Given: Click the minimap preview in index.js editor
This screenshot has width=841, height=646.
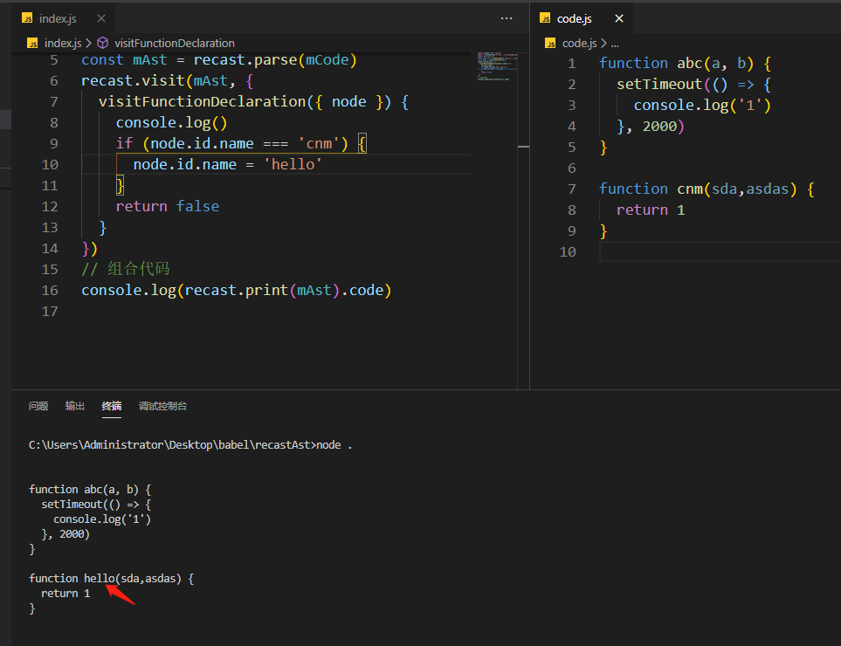Looking at the screenshot, I should click(497, 66).
